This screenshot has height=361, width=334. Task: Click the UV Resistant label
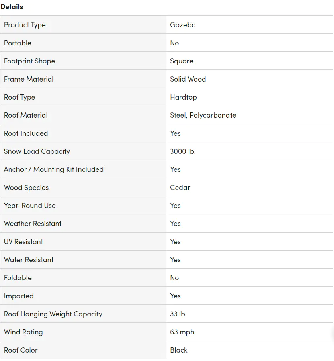pos(23,242)
